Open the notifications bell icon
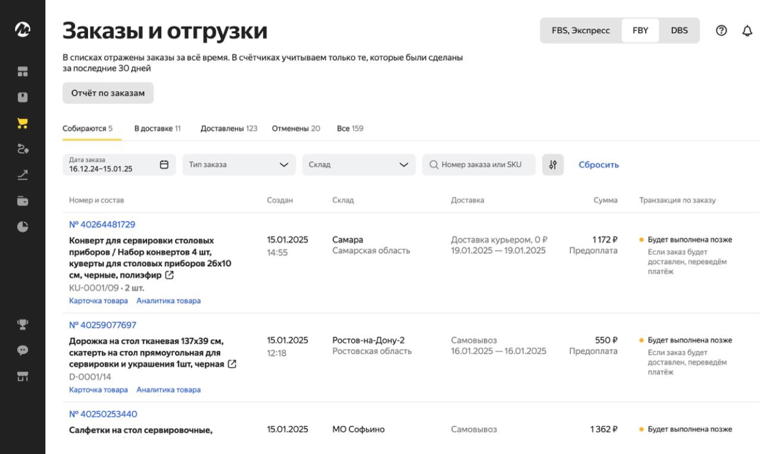The height and width of the screenshot is (454, 778). click(x=747, y=30)
